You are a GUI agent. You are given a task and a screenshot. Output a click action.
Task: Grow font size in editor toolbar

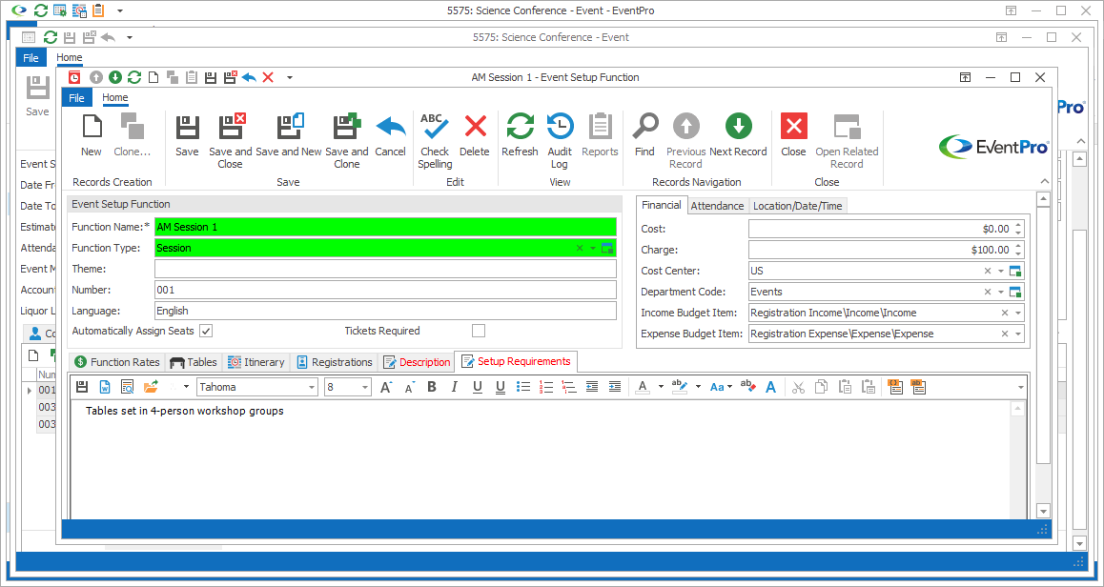point(386,387)
